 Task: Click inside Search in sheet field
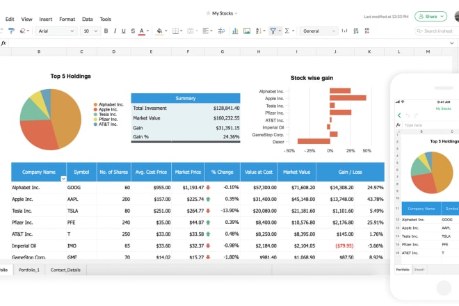[x=438, y=31]
